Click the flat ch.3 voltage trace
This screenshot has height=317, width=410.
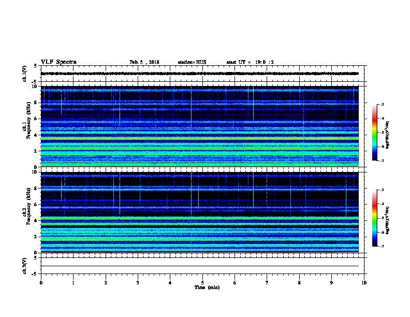[x=200, y=266]
